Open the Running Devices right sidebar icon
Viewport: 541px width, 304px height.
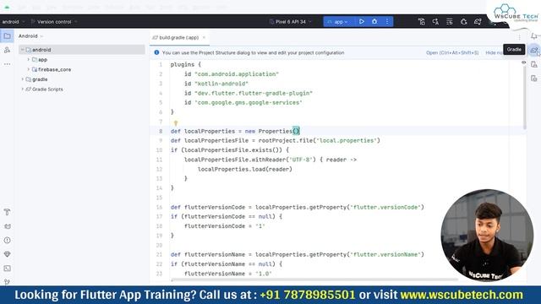click(534, 79)
